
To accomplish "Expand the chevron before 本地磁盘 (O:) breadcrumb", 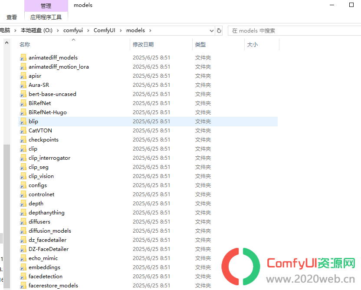I will (x=15, y=30).
